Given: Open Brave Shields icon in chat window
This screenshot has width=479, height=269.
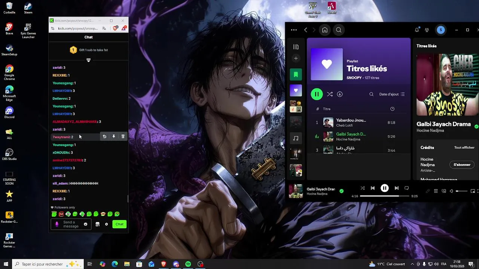Looking at the screenshot, I should click(x=116, y=28).
